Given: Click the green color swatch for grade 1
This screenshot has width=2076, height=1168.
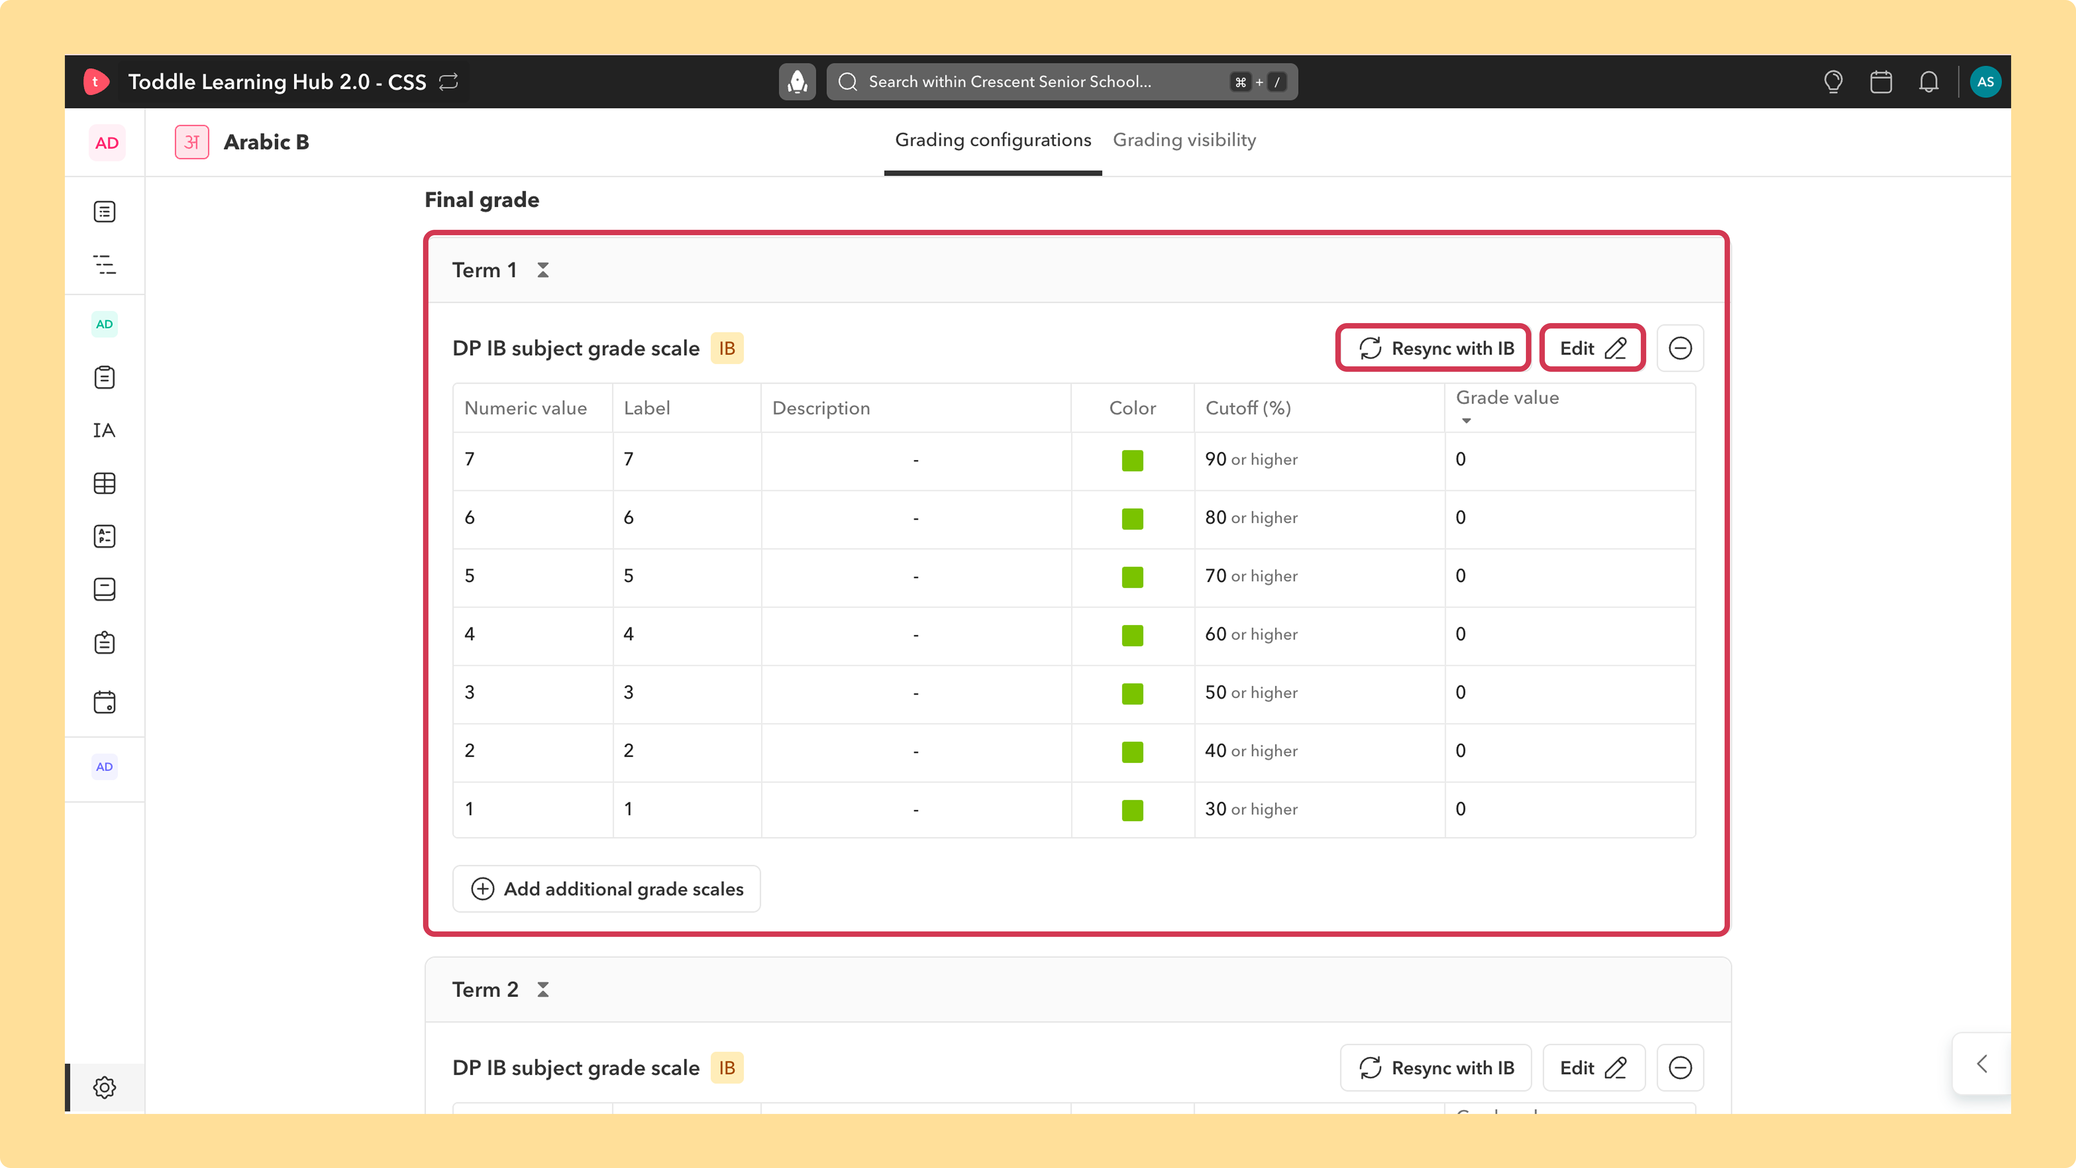Looking at the screenshot, I should 1132,810.
